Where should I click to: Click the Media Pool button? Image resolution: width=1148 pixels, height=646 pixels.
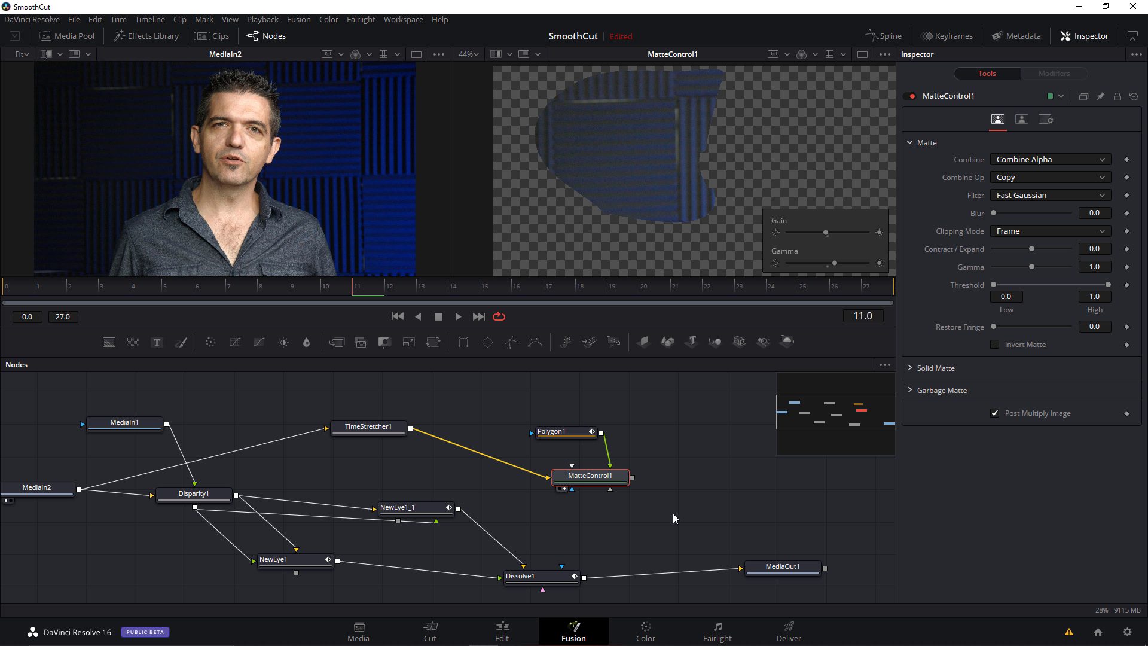(67, 35)
